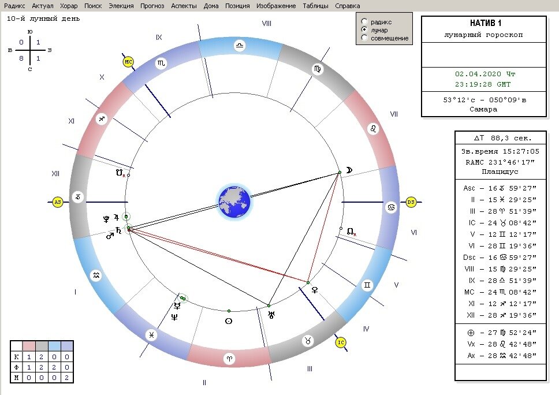Click the Зв.время 15:27:05 value
559x395 pixels.
coord(500,151)
